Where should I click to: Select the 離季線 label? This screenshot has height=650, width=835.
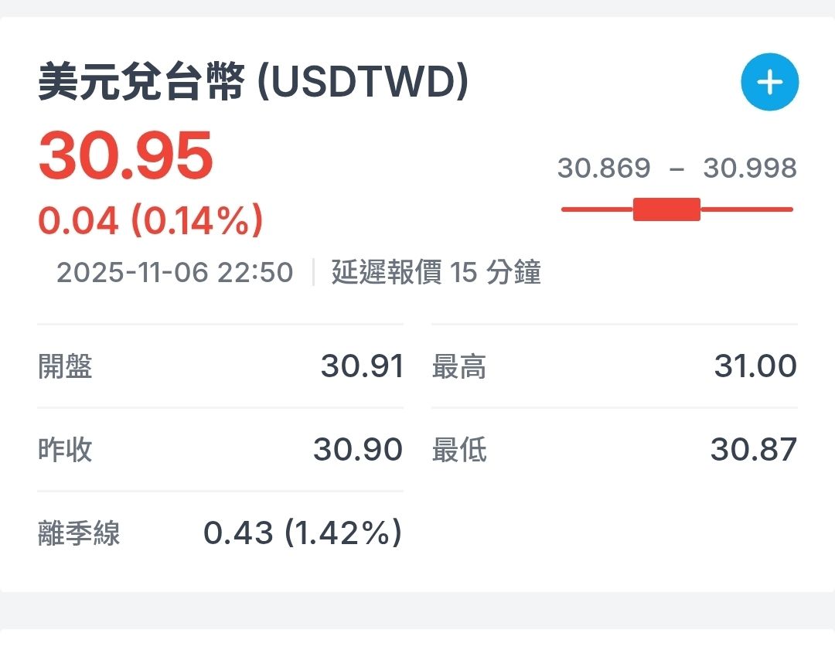[79, 533]
